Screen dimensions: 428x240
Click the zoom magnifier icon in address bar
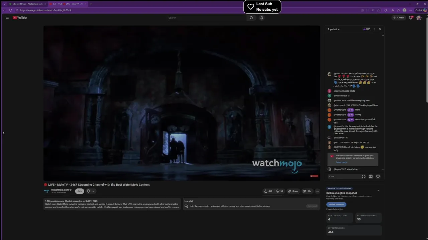coord(367,10)
